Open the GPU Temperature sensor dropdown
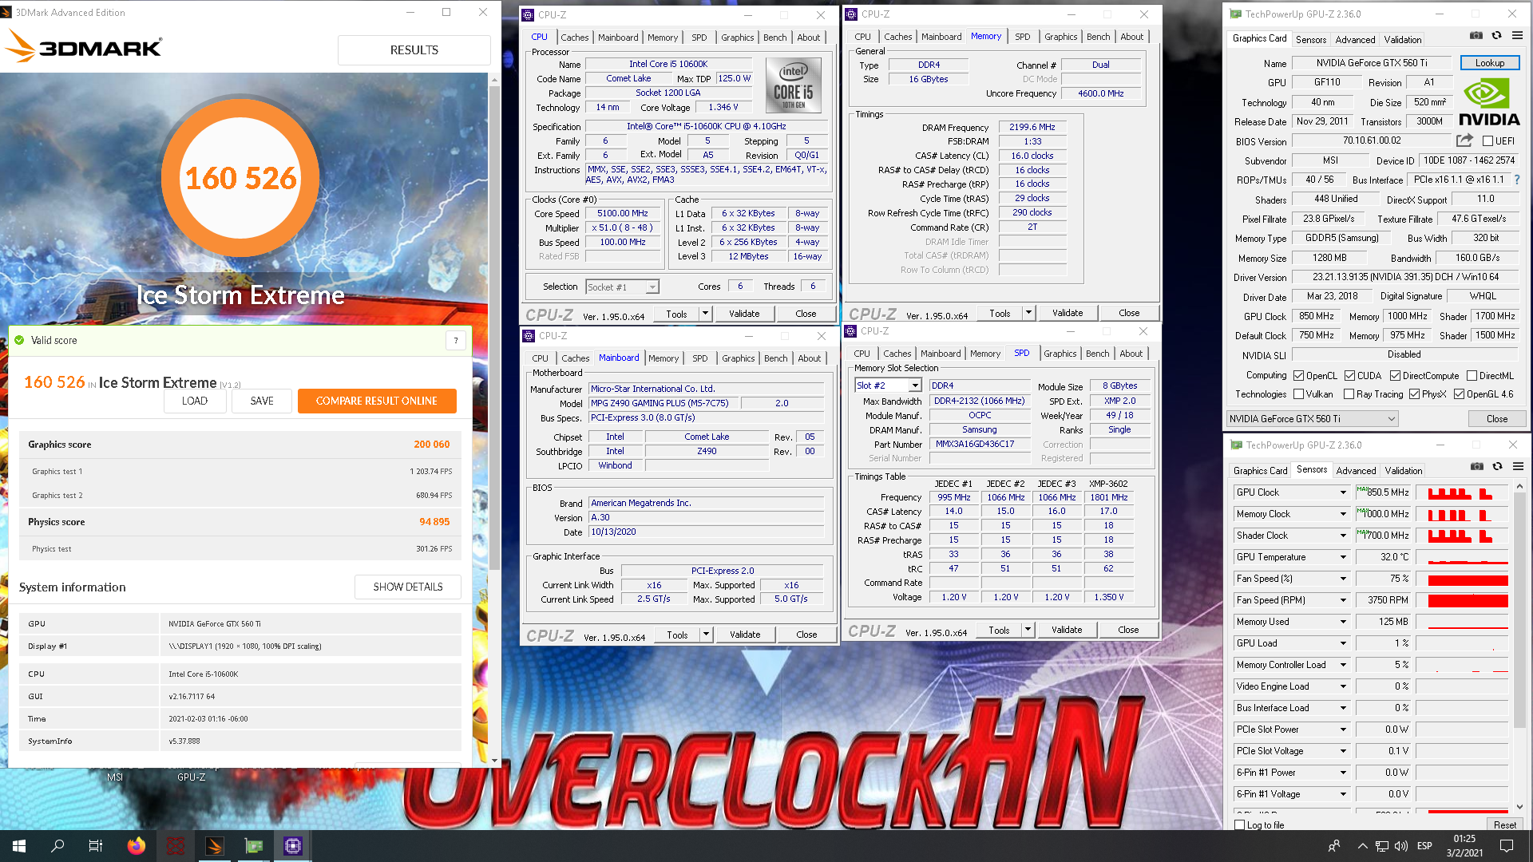 click(x=1343, y=557)
